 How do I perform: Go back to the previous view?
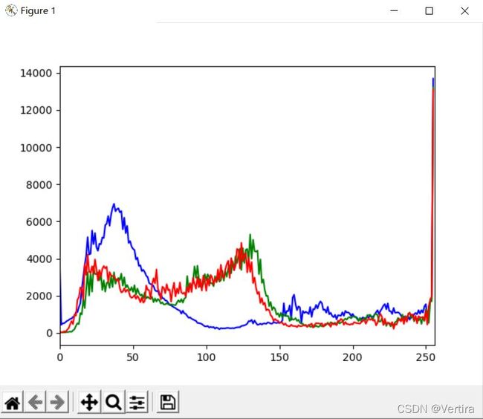coord(35,403)
